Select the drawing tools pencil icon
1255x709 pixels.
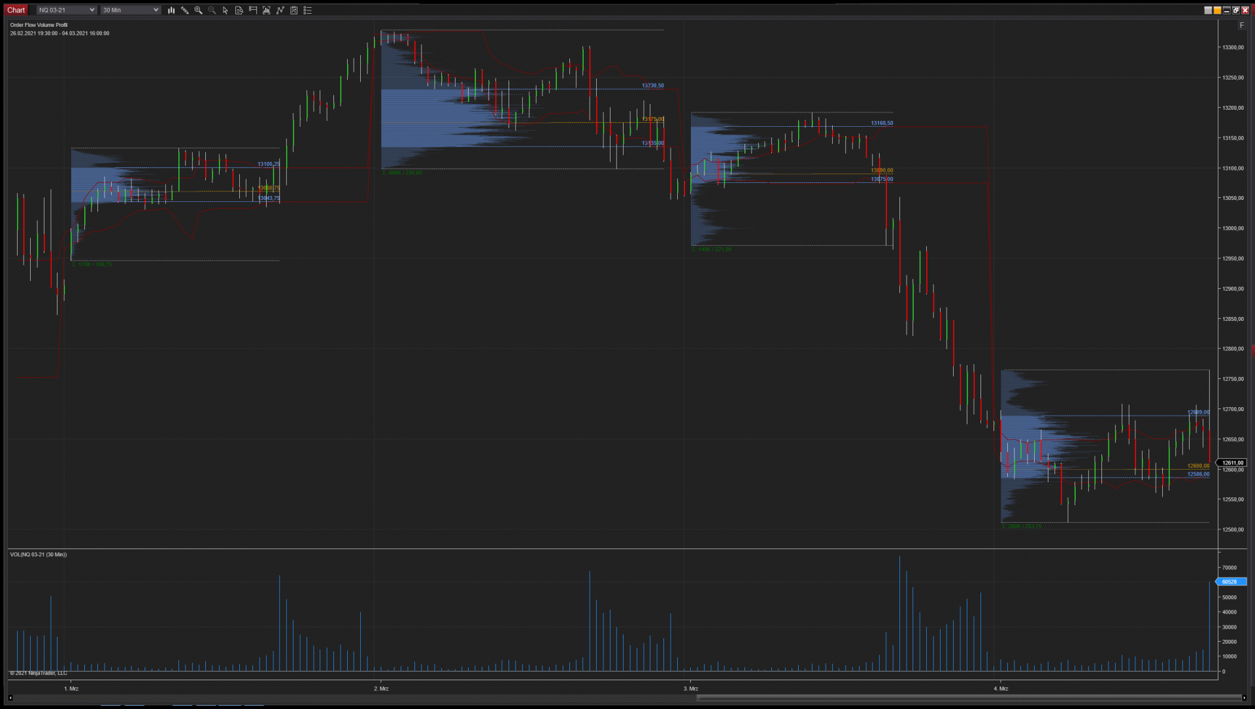(185, 10)
